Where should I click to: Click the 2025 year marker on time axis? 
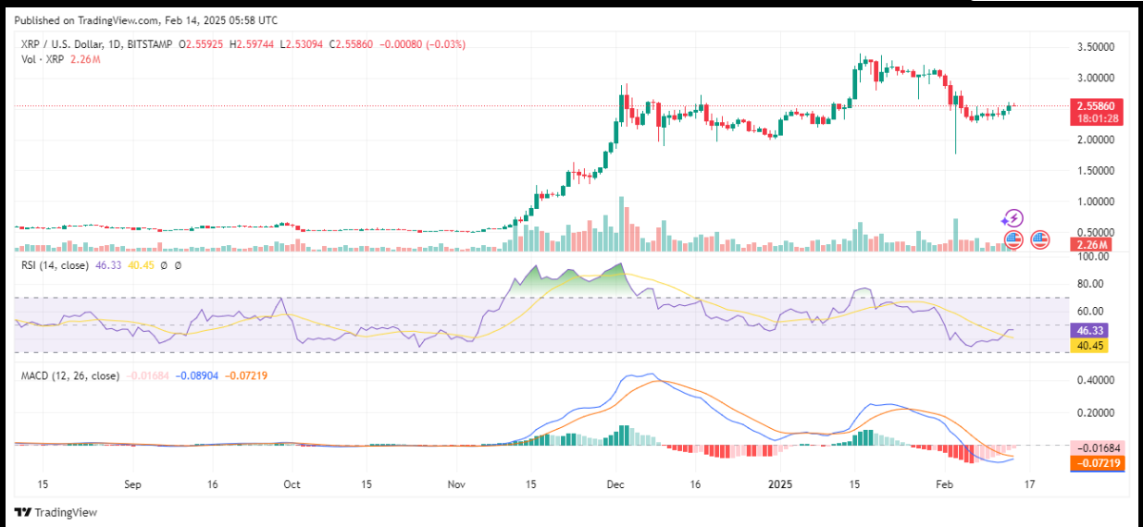[x=782, y=484]
